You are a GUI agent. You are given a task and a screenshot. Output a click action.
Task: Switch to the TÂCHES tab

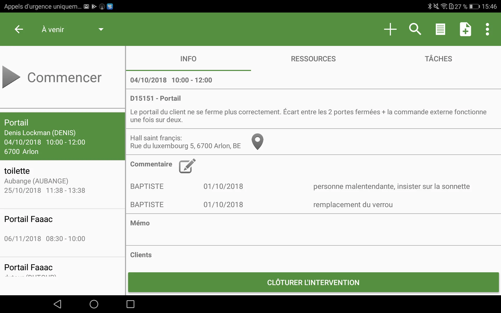(438, 59)
